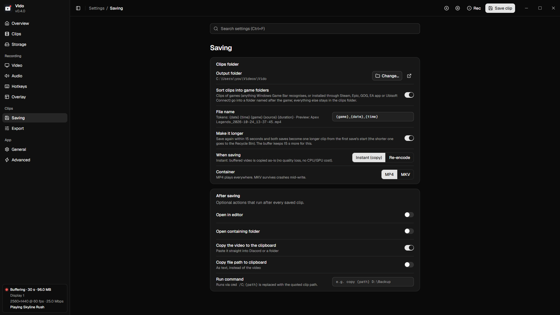Click the output path C:\Users\you\Videos\Vido
This screenshot has width=560, height=315.
click(241, 79)
